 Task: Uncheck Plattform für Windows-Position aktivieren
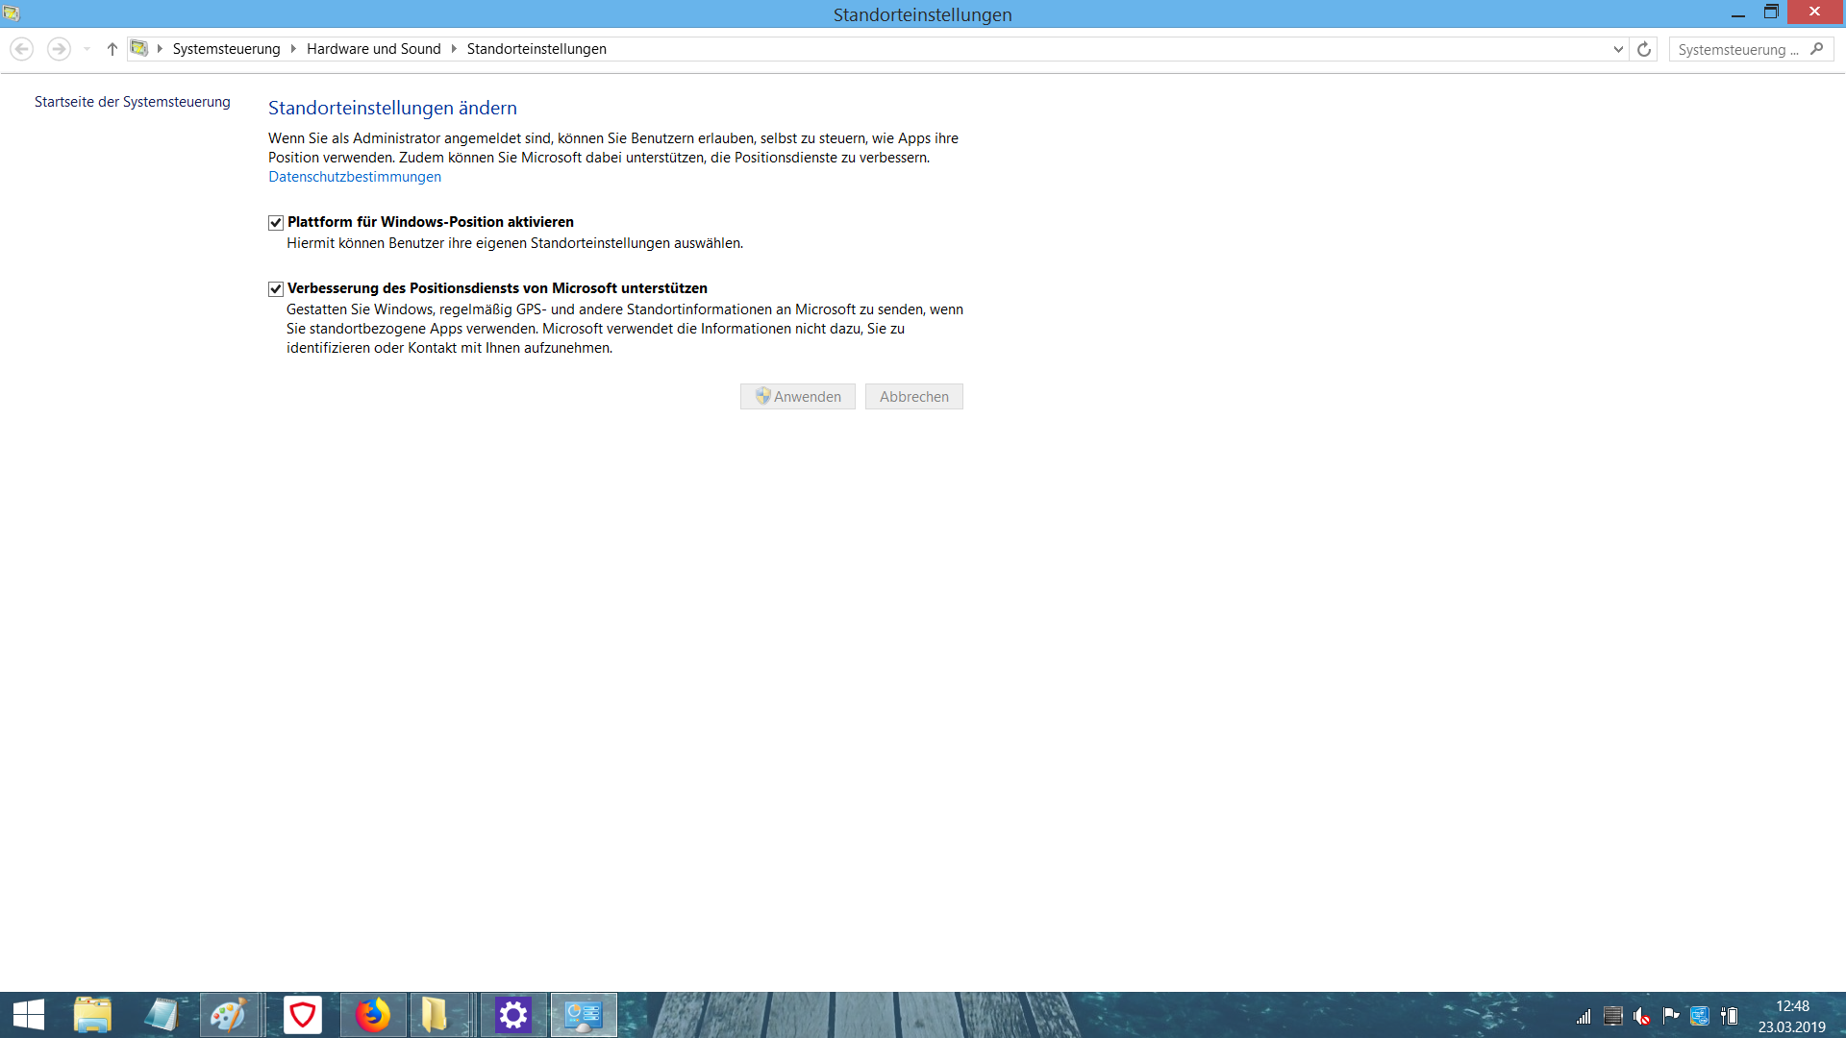(x=276, y=223)
